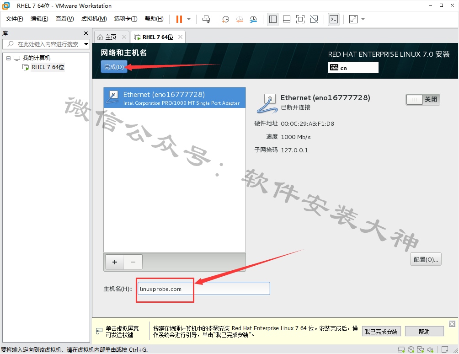Open the 文件(F) menu
The image size is (459, 354).
(x=14, y=19)
